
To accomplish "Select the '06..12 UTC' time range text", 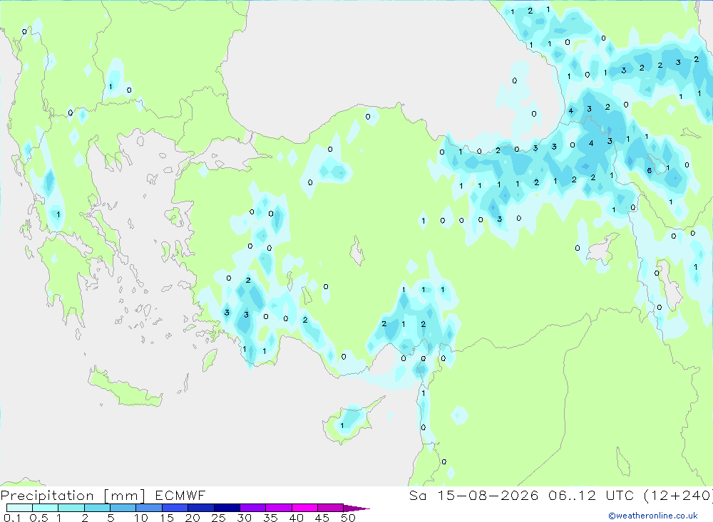I will [591, 495].
